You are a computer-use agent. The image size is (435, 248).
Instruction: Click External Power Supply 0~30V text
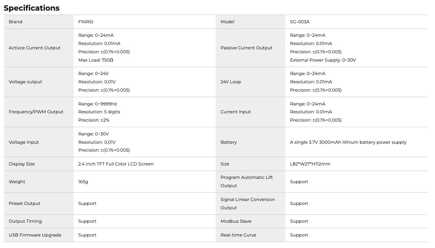tap(323, 60)
